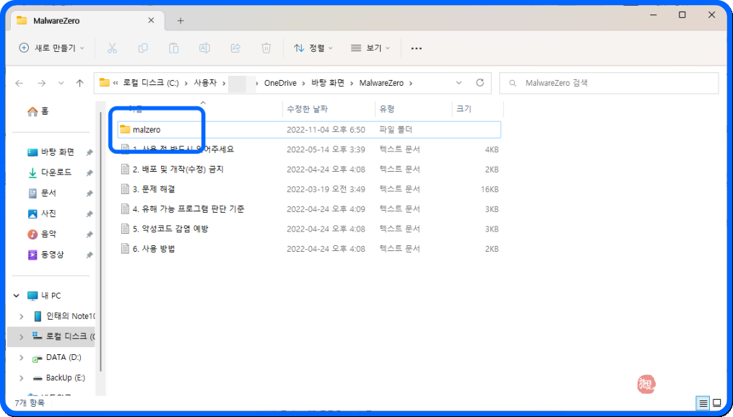Switch to large icons view layout
The height and width of the screenshot is (417, 733).
(x=716, y=403)
